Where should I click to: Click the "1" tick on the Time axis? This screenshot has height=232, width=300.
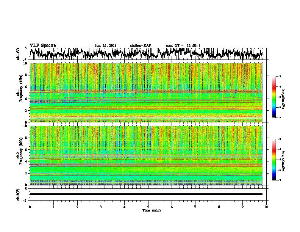(x=53, y=207)
